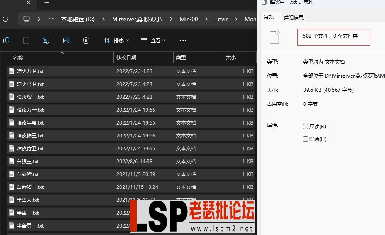
Task: Open the 排序 sort dropdown
Action: [x=116, y=40]
